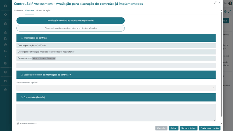Expand the dialog with the fullscreen arrows icon

215,3
